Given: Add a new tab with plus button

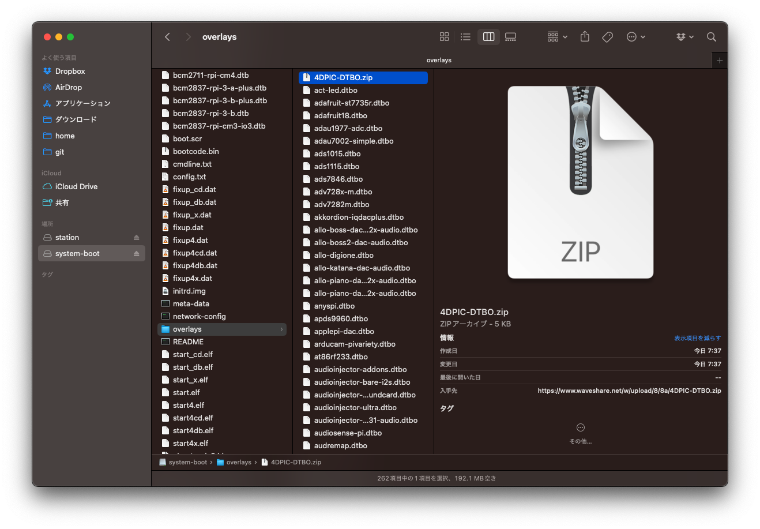Looking at the screenshot, I should pyautogui.click(x=719, y=60).
